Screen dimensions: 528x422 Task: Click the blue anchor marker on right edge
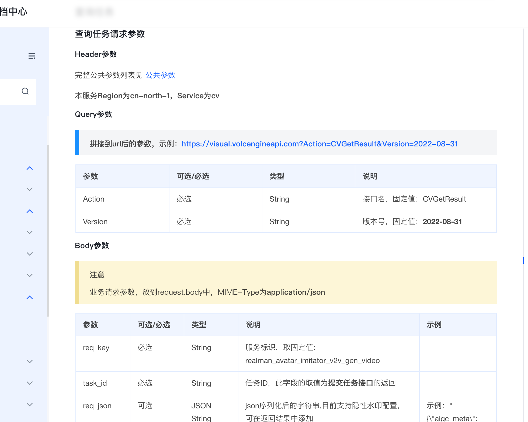(523, 260)
